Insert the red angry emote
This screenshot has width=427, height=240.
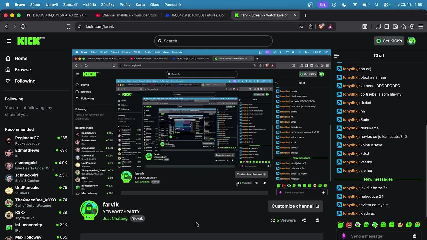[349, 225]
